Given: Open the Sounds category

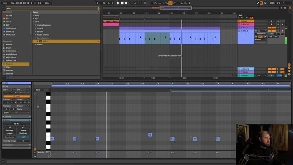Looking at the screenshot, I should pyautogui.click(x=9, y=44).
